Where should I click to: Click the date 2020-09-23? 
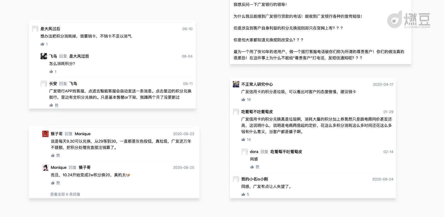pyautogui.click(x=184, y=134)
